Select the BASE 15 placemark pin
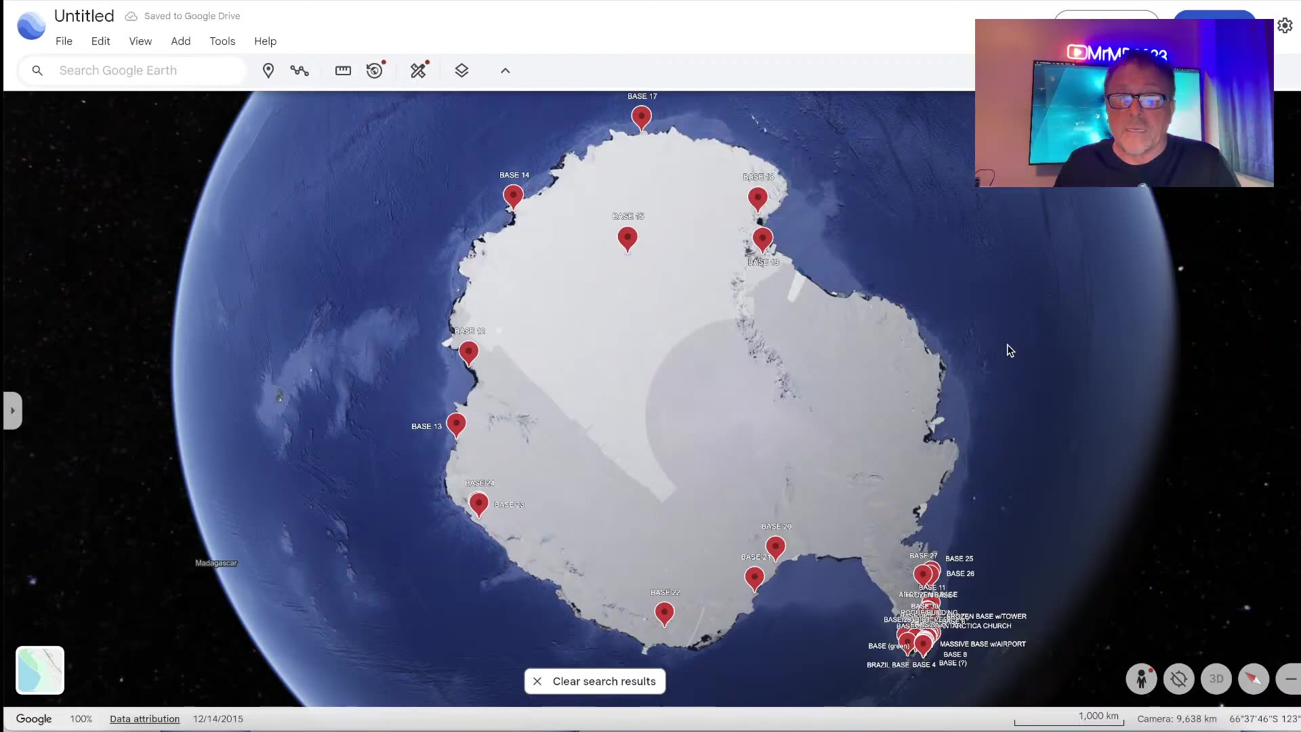The image size is (1301, 732). (627, 239)
